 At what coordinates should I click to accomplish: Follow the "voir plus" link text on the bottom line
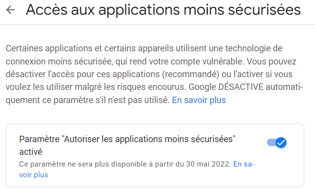coord(33,175)
